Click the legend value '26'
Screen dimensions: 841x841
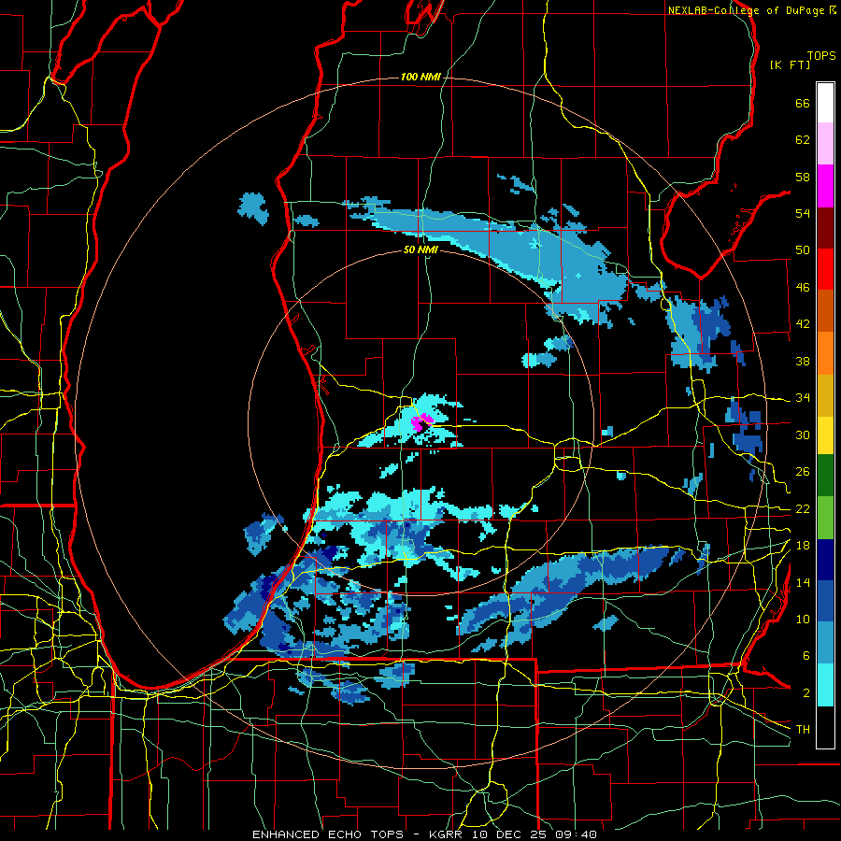[803, 472]
